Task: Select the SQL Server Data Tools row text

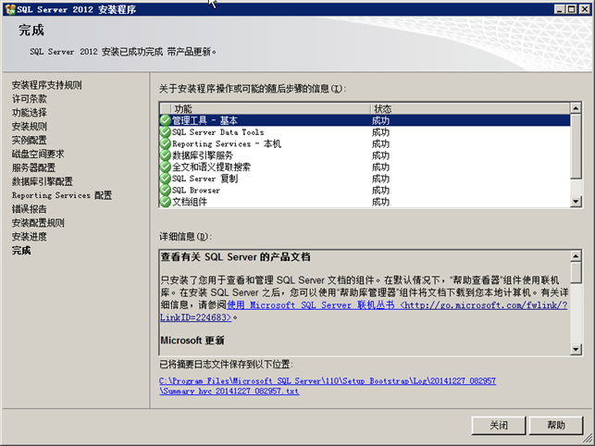Action: [217, 132]
